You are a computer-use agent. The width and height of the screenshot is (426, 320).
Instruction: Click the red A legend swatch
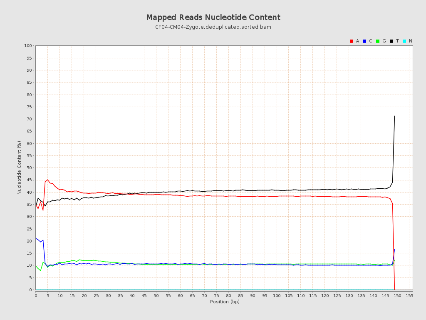[x=351, y=41]
